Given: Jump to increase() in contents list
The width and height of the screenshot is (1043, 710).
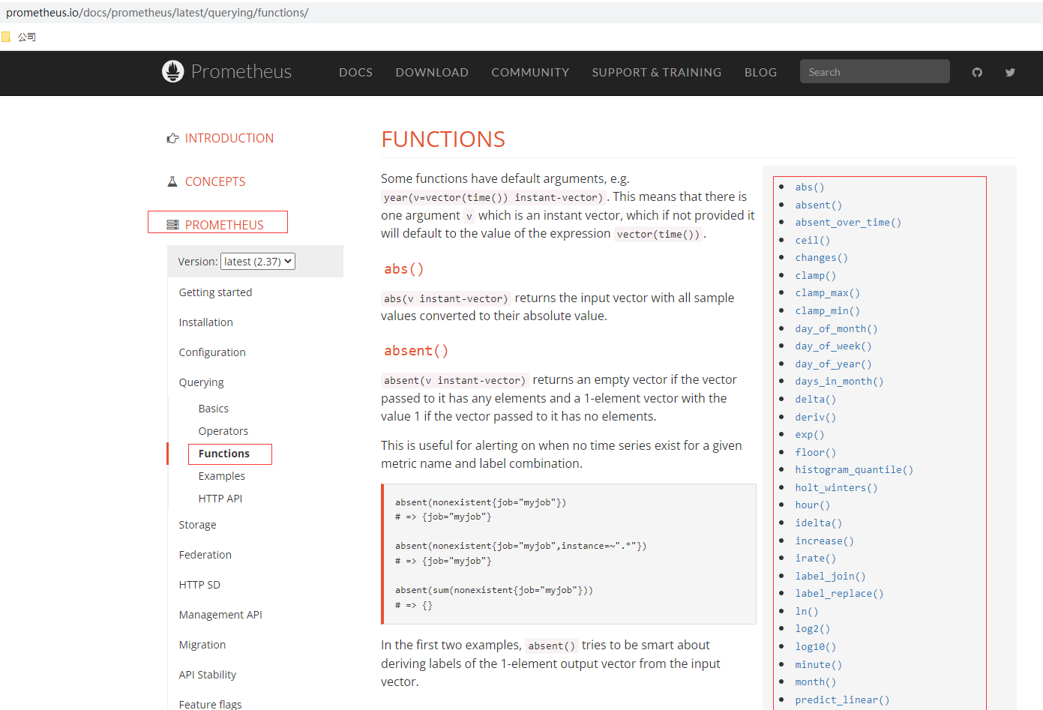Looking at the screenshot, I should (825, 541).
